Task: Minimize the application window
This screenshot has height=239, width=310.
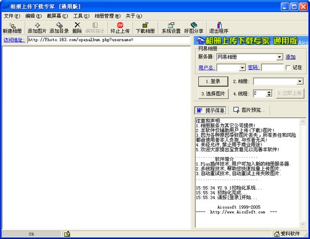Action: coord(285,7)
